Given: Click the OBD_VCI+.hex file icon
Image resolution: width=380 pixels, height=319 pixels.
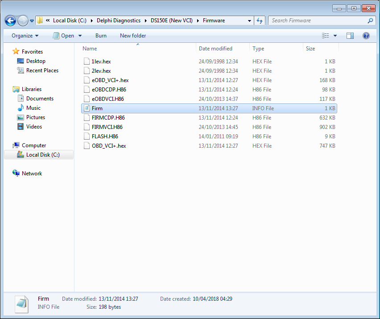Looking at the screenshot, I should coord(87,146).
